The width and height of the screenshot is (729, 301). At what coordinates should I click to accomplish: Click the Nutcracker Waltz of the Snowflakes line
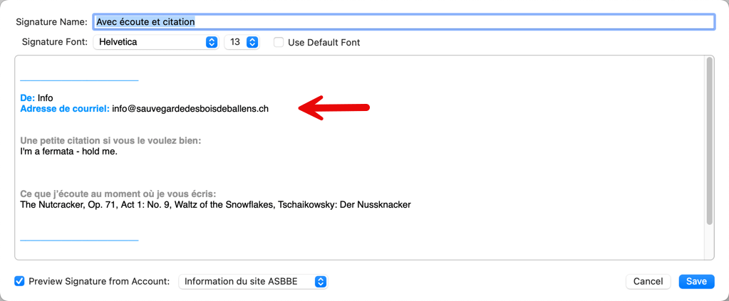point(216,204)
